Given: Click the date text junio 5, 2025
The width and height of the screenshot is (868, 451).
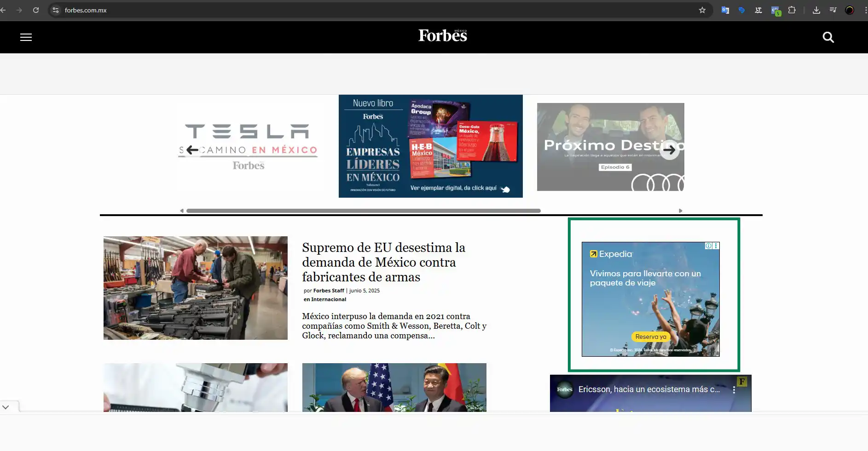Looking at the screenshot, I should (365, 291).
